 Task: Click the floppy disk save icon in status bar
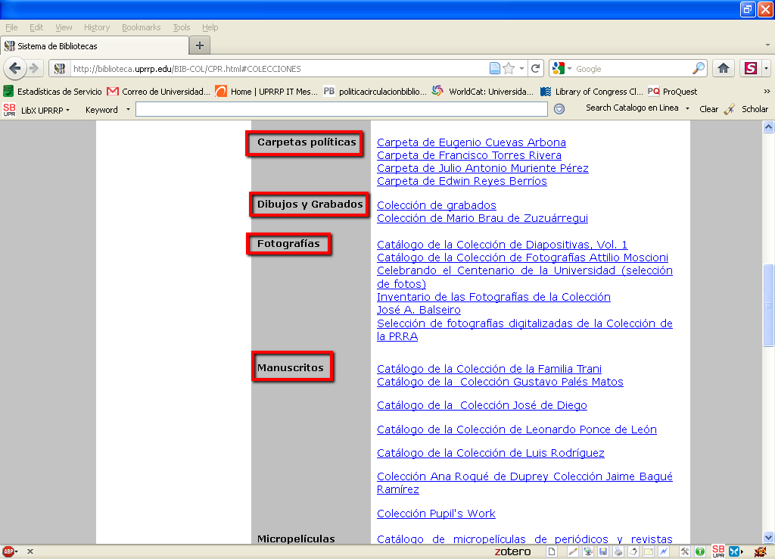pyautogui.click(x=603, y=551)
